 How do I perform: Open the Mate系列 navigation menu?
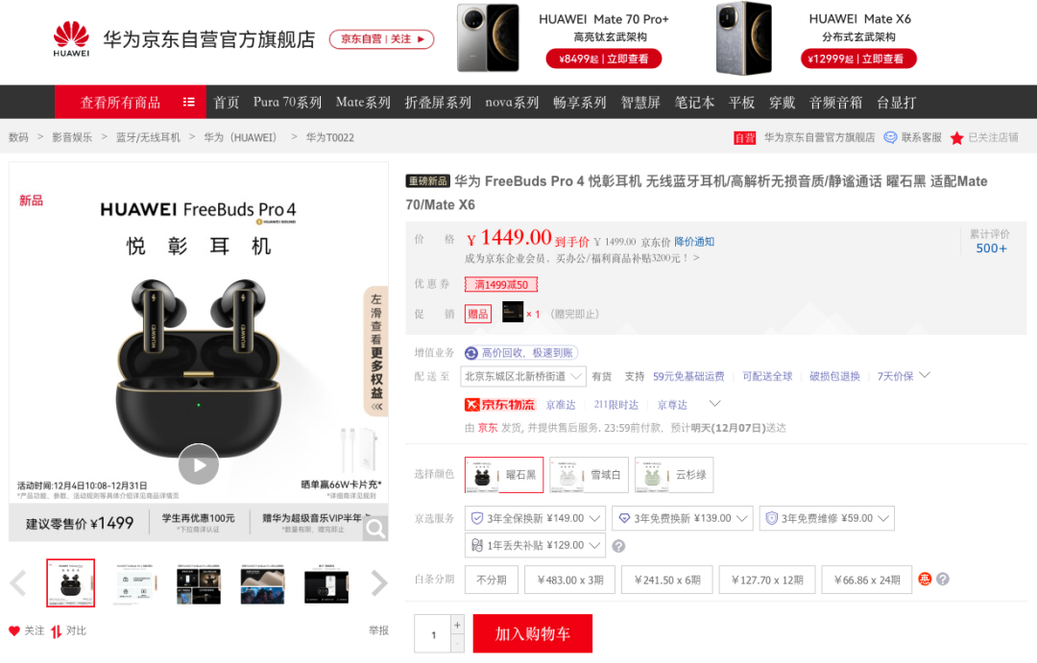click(363, 103)
